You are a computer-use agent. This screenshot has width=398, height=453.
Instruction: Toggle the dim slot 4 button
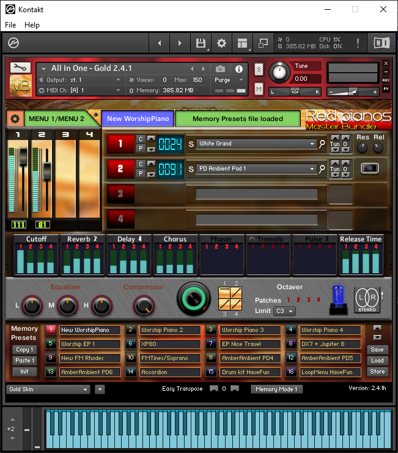pos(120,219)
